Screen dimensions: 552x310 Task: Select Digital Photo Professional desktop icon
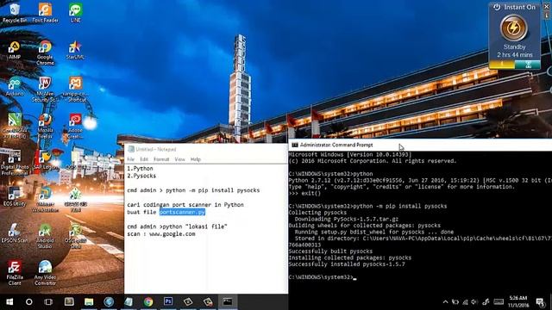(x=15, y=163)
